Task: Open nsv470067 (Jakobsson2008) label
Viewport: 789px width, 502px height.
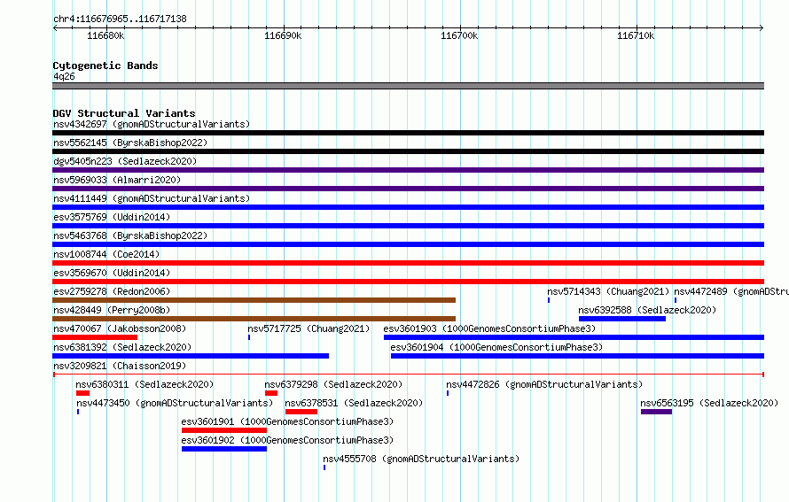Action: tap(120, 328)
